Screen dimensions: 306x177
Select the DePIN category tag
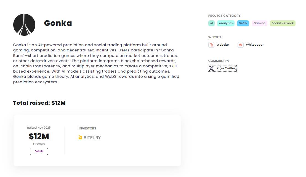point(243,23)
